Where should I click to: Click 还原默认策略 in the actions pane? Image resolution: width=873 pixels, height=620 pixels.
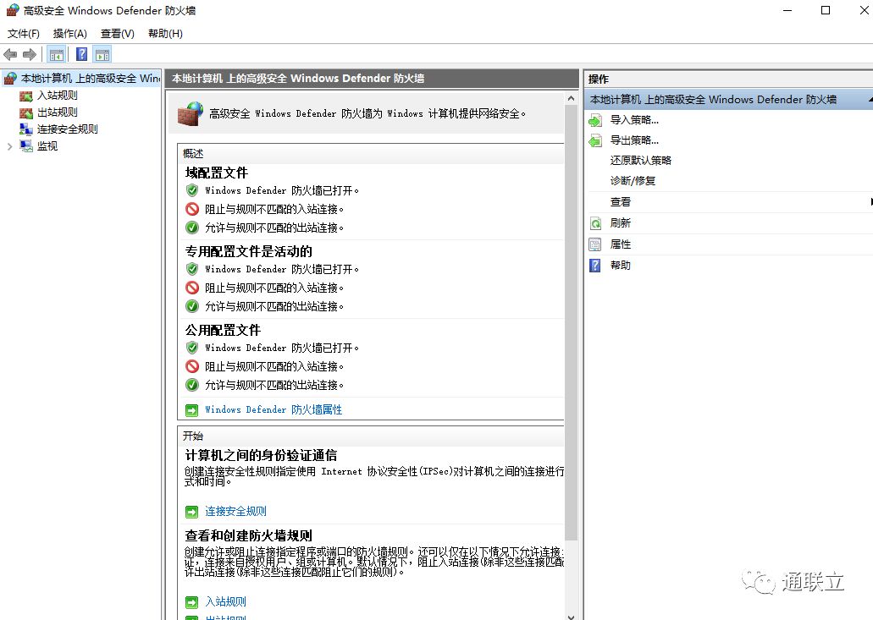640,160
